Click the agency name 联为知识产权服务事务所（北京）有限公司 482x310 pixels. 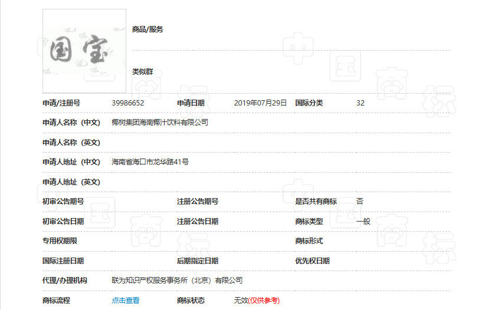click(x=177, y=280)
